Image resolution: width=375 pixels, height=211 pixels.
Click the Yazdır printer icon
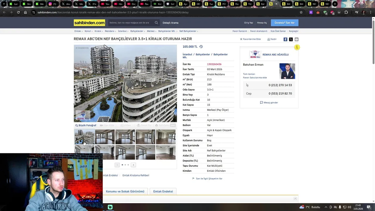268,39
